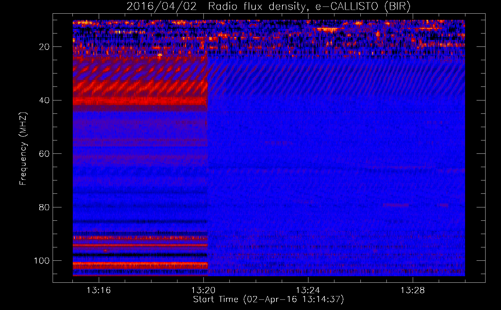Click the '60' frequency tick label
The image size is (501, 310).
(x=44, y=154)
